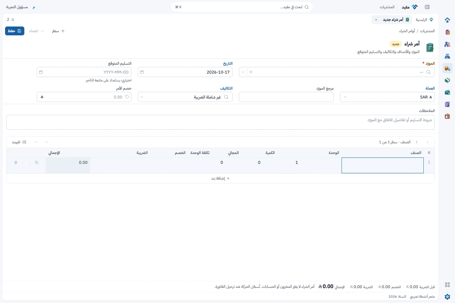Open the التكاليف tax mode dropdown
Image resolution: width=455 pixels, height=303 pixels.
pyautogui.click(x=185, y=97)
